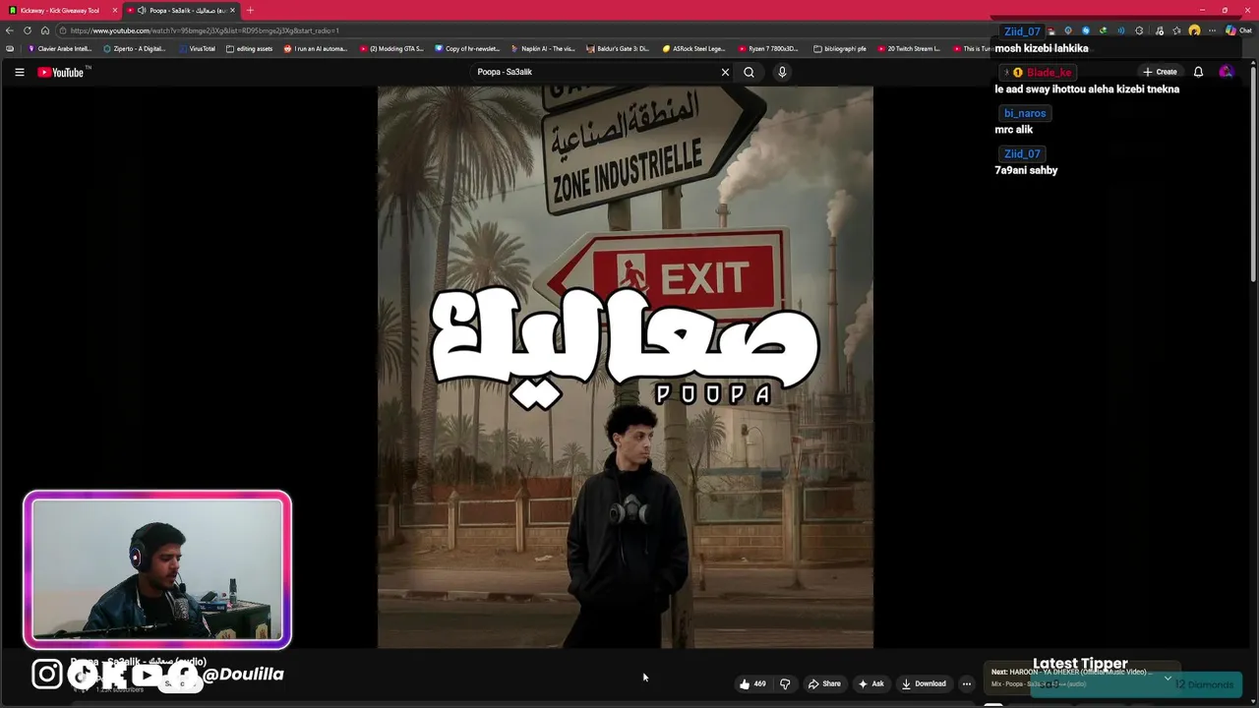The width and height of the screenshot is (1259, 708).
Task: Go back with the browser back arrow
Action: click(x=10, y=30)
